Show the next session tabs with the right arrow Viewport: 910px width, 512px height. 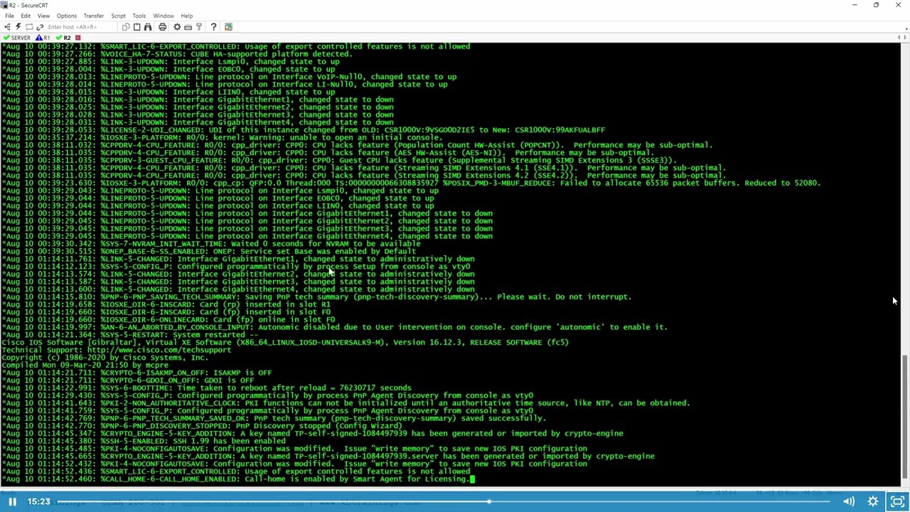point(905,38)
